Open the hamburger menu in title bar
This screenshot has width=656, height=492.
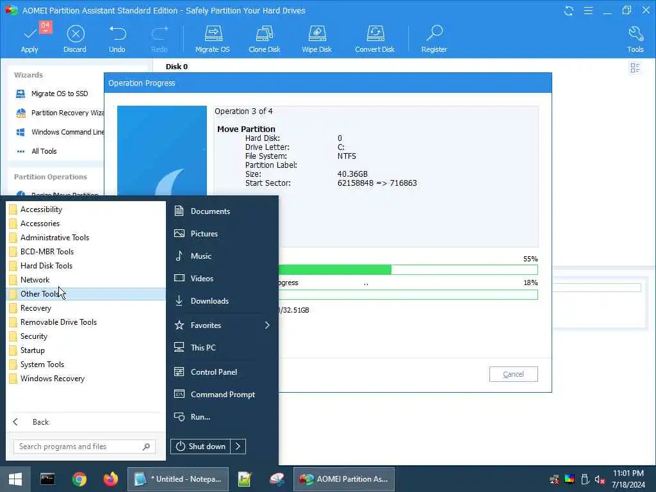tap(588, 10)
